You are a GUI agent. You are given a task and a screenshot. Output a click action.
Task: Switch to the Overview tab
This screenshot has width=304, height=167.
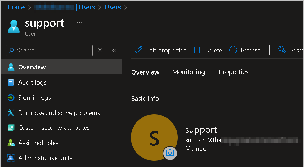[145, 72]
